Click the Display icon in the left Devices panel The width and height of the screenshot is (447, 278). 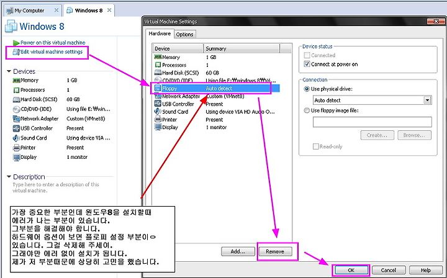(x=16, y=157)
